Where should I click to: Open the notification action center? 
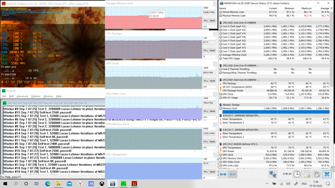pyautogui.click(x=328, y=183)
